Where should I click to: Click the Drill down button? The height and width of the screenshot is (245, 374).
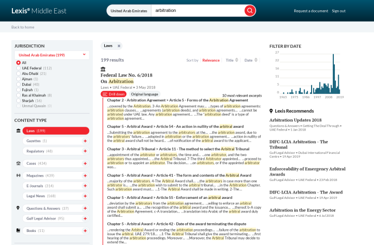coord(113,94)
